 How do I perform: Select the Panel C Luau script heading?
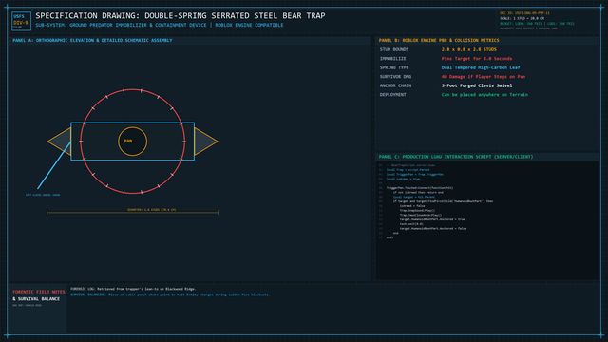tap(456, 157)
